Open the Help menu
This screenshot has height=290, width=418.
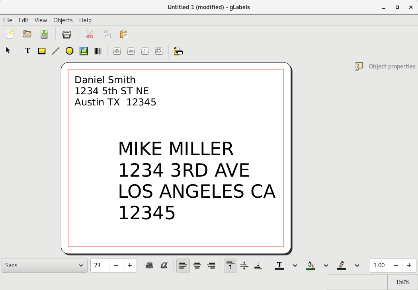[85, 20]
